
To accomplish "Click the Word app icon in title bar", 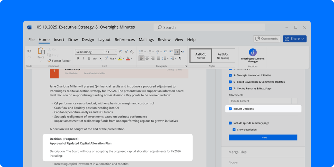I will 30,27.
